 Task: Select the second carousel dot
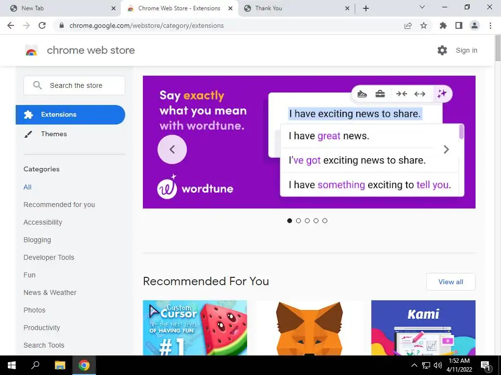[298, 221]
